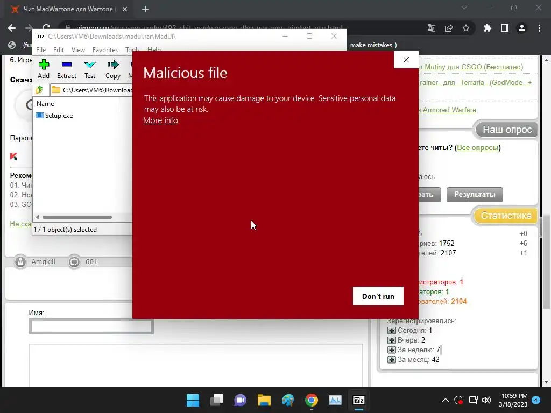The image size is (551, 413).
Task: Open the clock showing 10:59 PM
Action: coord(513,400)
